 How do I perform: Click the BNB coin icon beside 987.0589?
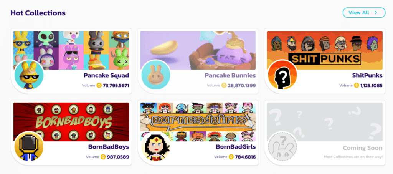point(103,157)
